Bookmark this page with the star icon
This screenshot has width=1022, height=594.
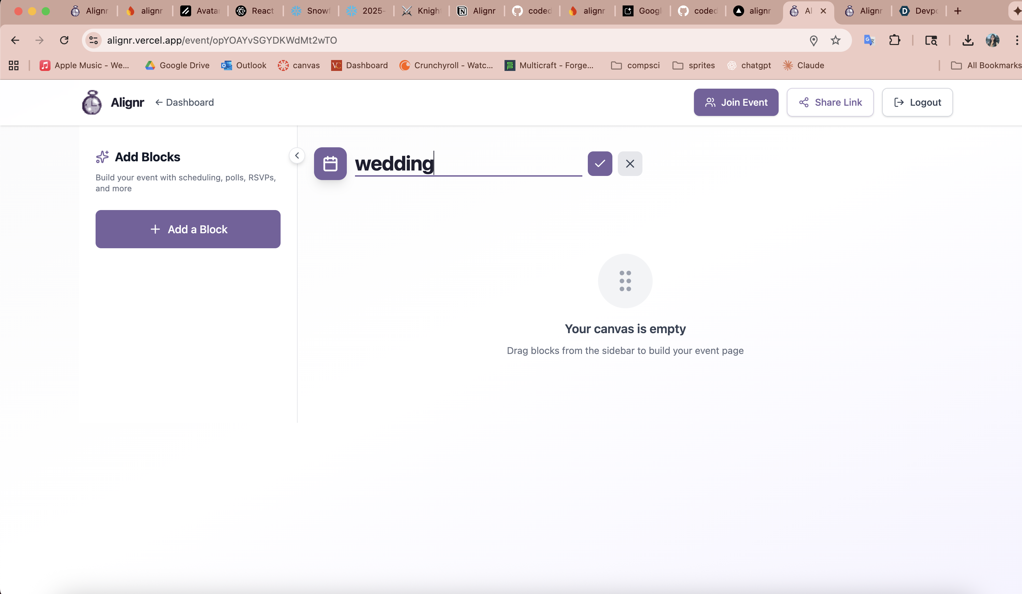tap(835, 40)
